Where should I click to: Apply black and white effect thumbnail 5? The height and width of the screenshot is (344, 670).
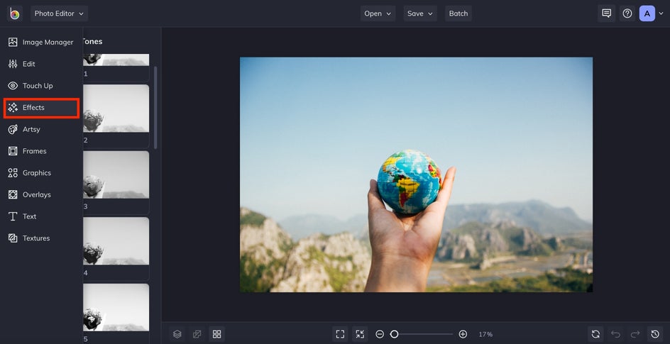tap(116, 307)
